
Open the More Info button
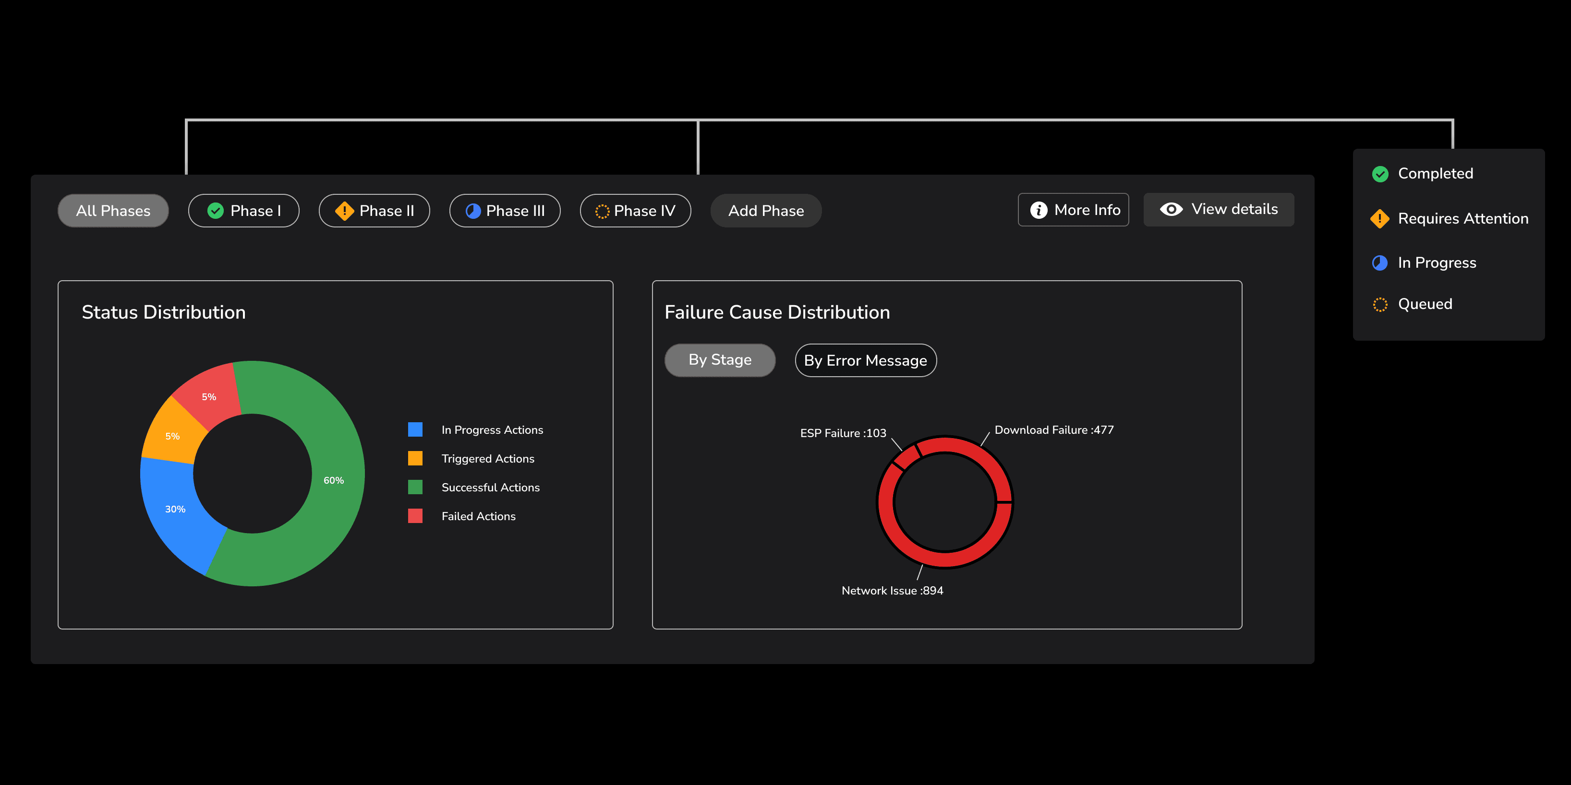click(x=1074, y=210)
